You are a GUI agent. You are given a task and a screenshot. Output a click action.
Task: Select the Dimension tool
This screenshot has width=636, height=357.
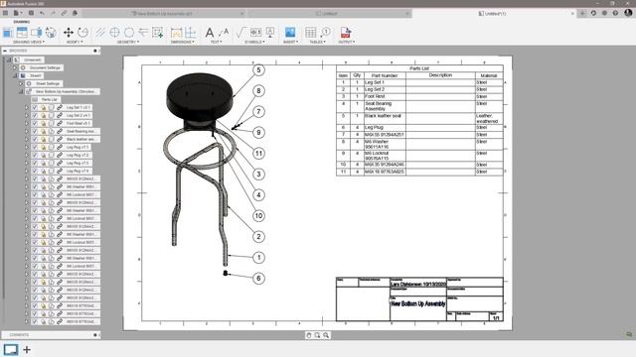(176, 33)
